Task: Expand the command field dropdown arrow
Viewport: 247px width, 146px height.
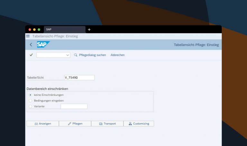Action: 68,55
